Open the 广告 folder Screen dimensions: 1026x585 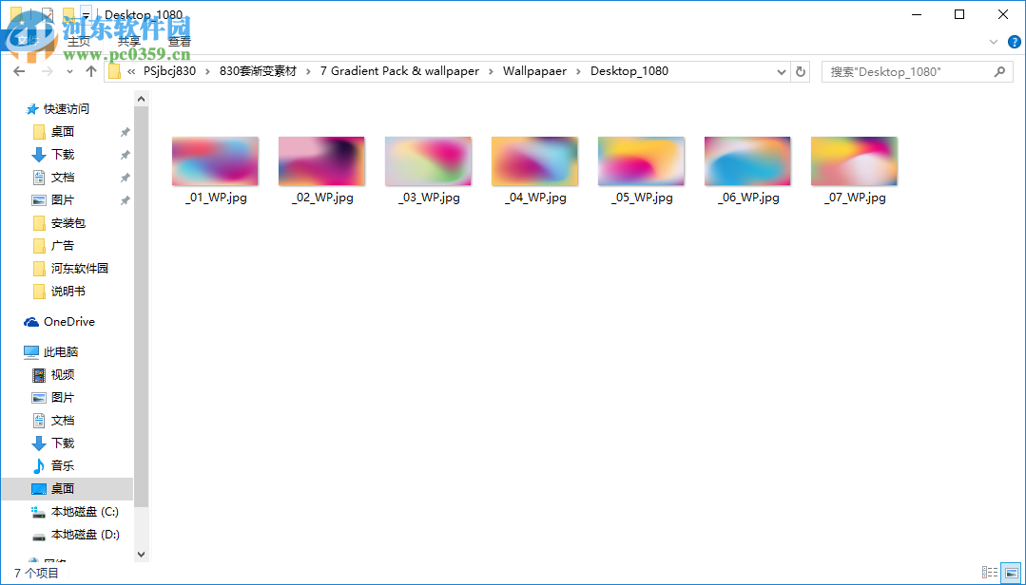62,246
